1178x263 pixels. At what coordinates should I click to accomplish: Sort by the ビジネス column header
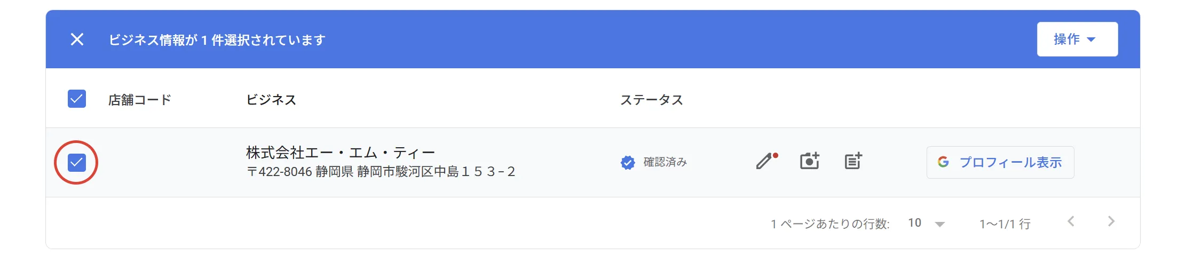(271, 100)
